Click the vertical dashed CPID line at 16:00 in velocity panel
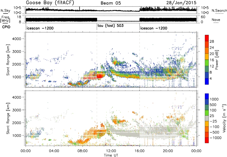 click(140, 118)
